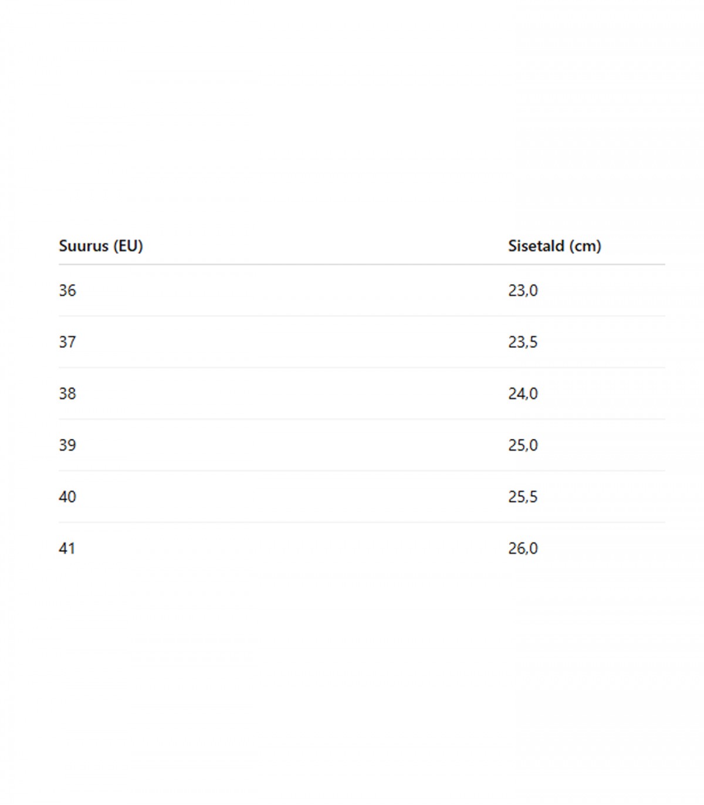Click the separator line between rows 38 and 39
The height and width of the screenshot is (805, 704).
point(361,419)
